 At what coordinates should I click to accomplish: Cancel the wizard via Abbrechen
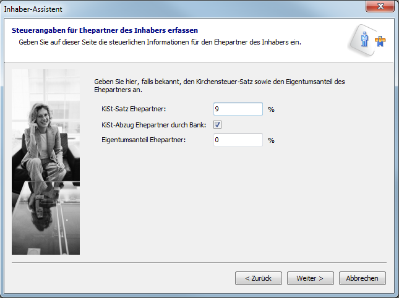[363, 278]
